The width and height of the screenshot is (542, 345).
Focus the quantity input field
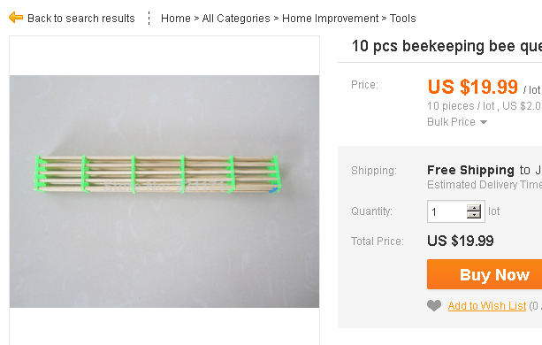(x=447, y=211)
